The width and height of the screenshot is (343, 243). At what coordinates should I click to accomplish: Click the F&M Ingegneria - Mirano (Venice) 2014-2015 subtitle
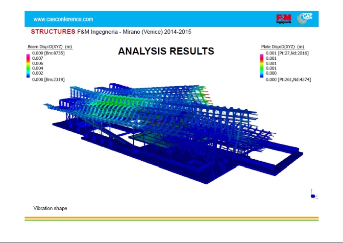pyautogui.click(x=134, y=31)
